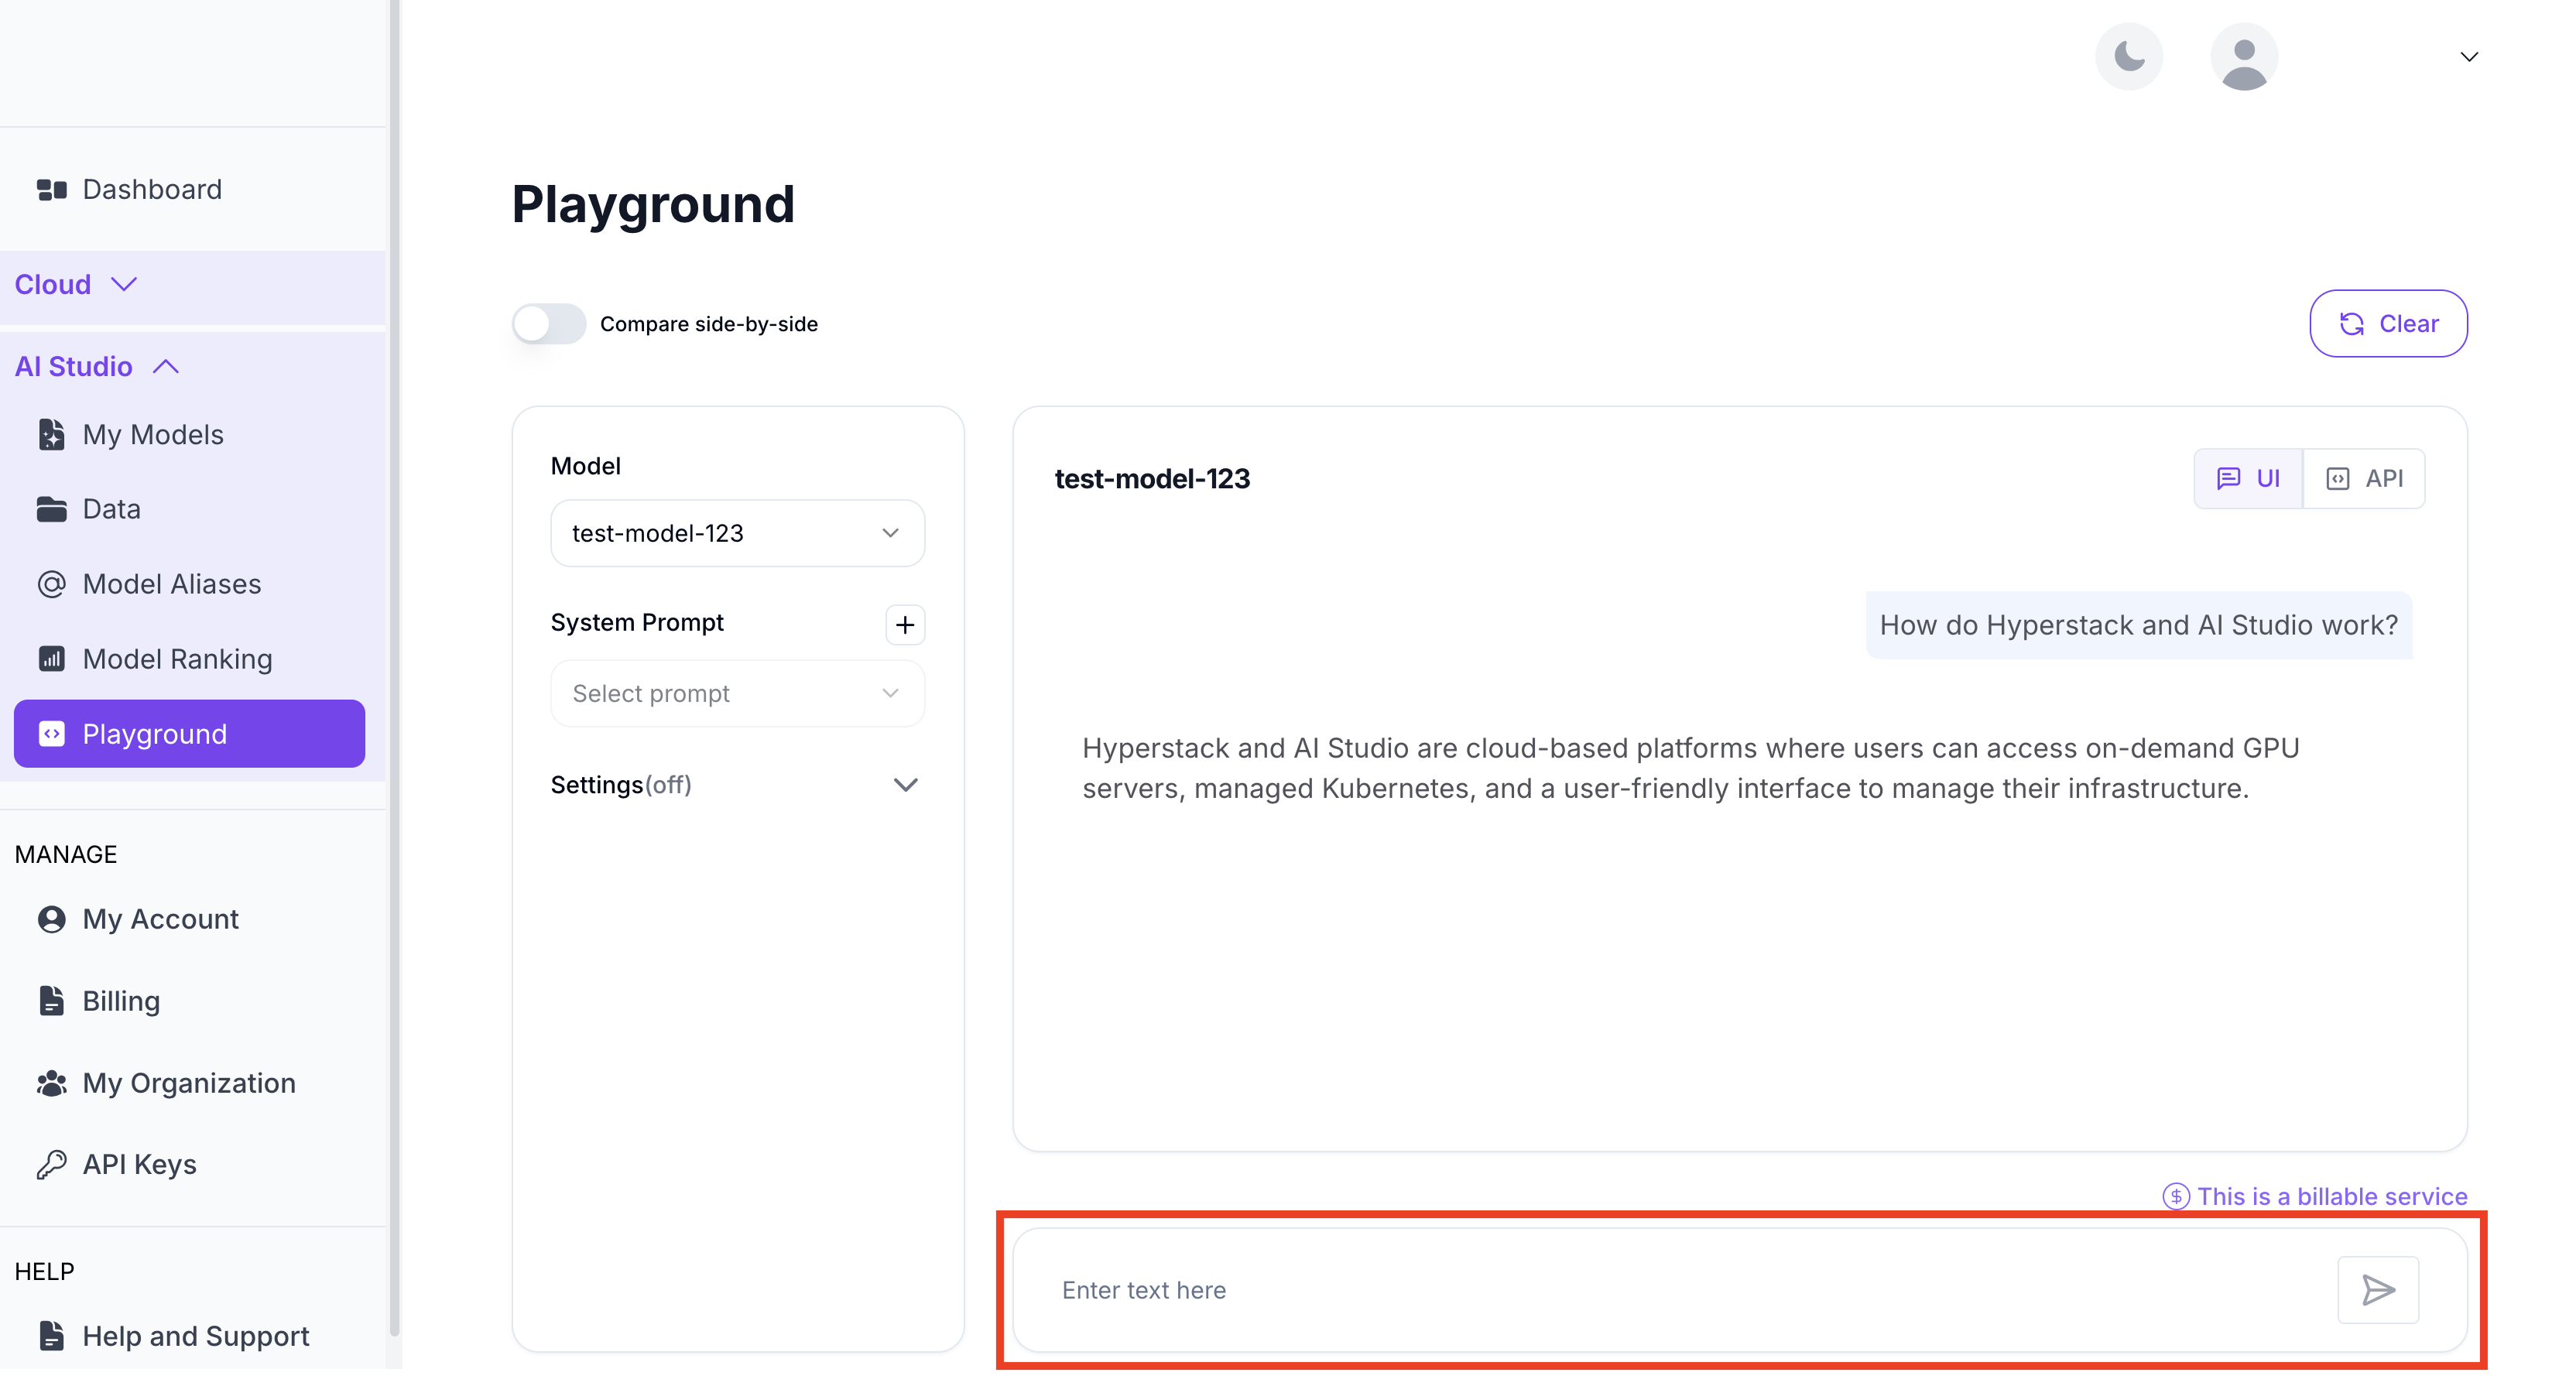Click the MANAGE section label
Image resolution: width=2576 pixels, height=1393 pixels.
(66, 854)
